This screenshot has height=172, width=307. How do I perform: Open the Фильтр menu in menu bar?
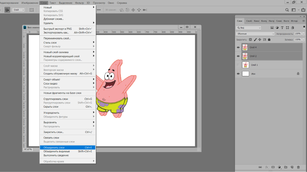click(79, 3)
